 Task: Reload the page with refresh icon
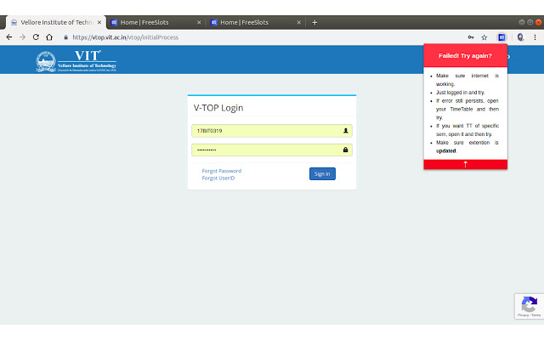click(x=36, y=37)
